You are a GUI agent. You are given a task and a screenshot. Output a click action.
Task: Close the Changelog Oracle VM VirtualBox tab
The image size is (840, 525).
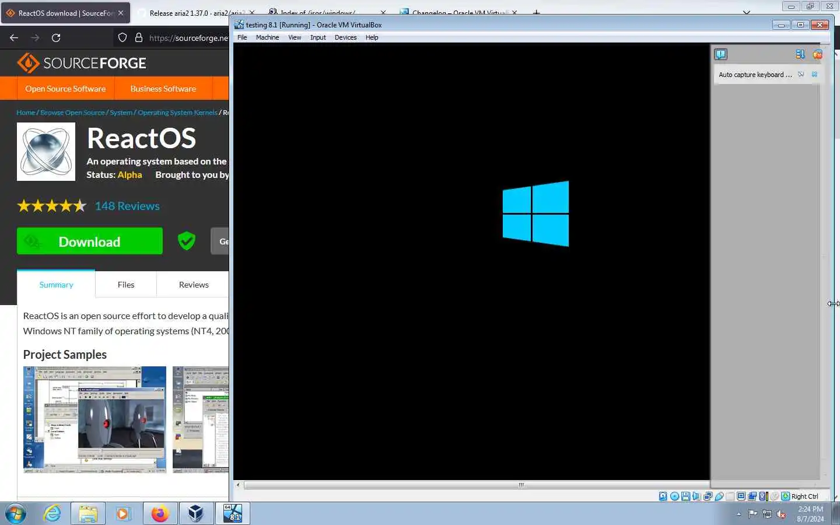pyautogui.click(x=514, y=13)
